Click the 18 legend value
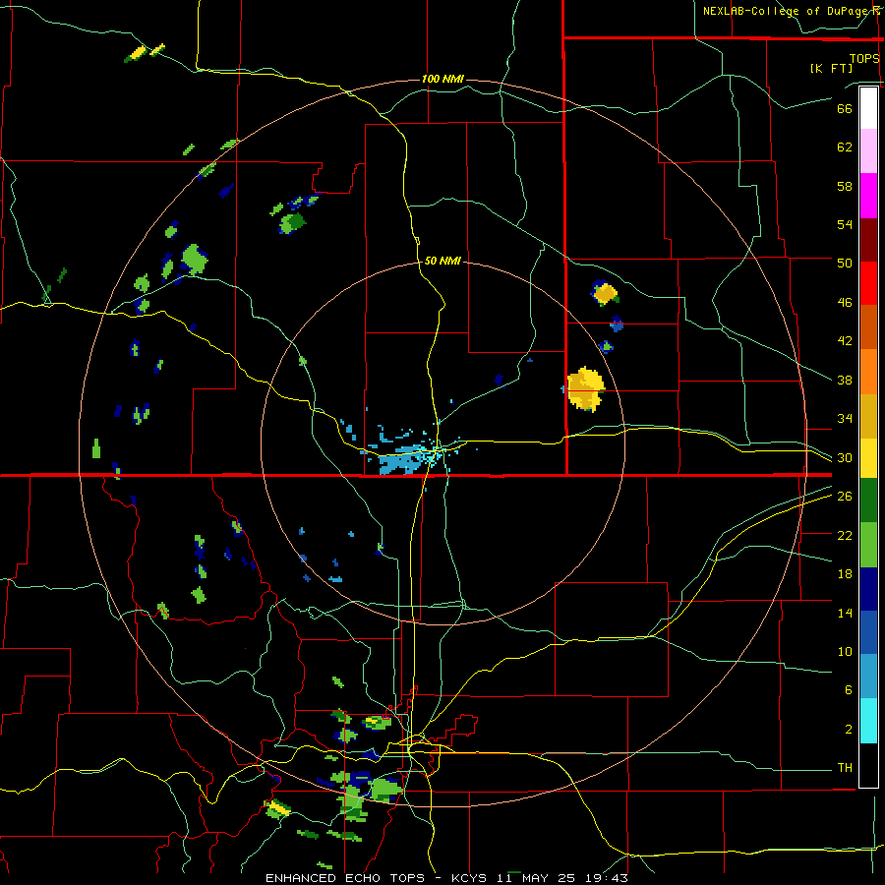The height and width of the screenshot is (885, 885). click(x=845, y=574)
